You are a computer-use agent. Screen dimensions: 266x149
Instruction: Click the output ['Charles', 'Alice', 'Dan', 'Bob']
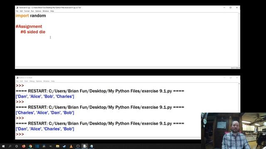[x=45, y=113]
